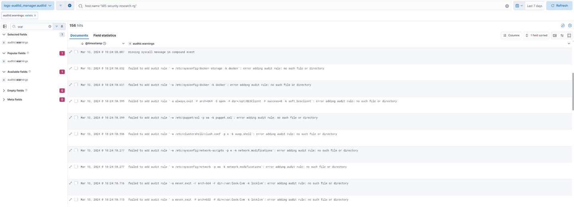
Task: Tick the checkbox for the puppet_ssl row
Action: [76, 118]
